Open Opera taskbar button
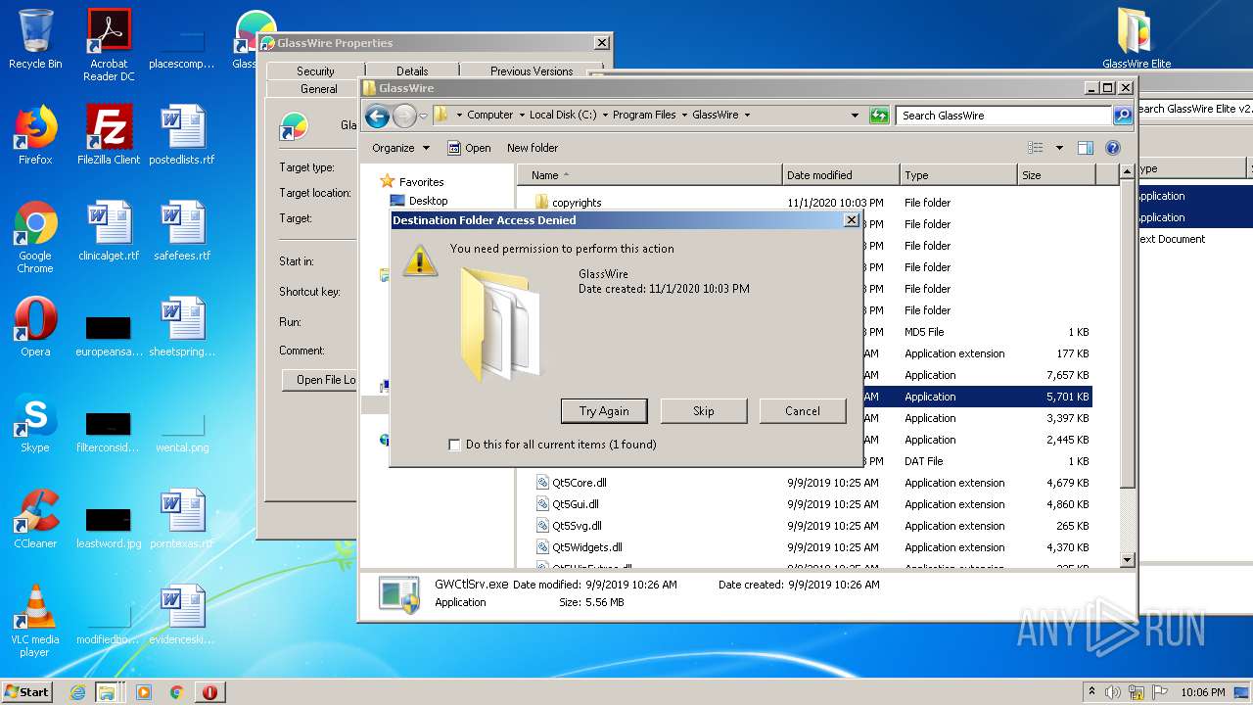Image resolution: width=1253 pixels, height=705 pixels. click(209, 692)
